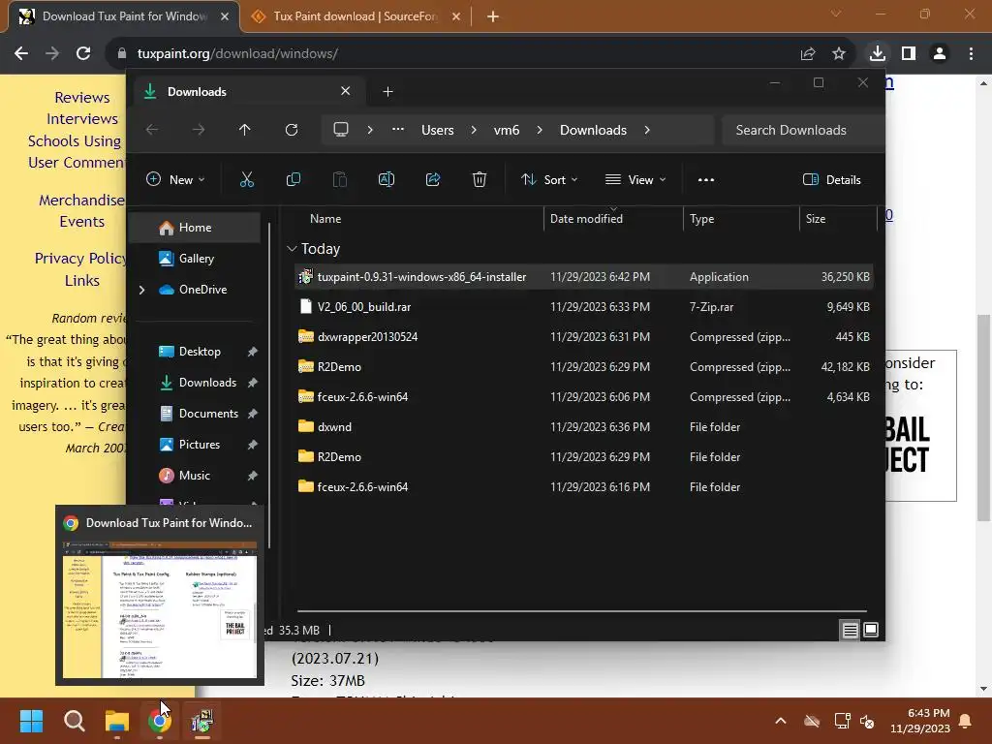Close the Downloads Explorer tab
Screen dimensions: 992x744
tap(346, 91)
